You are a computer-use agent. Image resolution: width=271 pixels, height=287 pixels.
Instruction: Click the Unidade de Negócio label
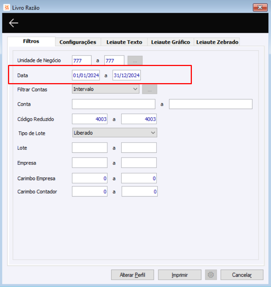(x=39, y=61)
